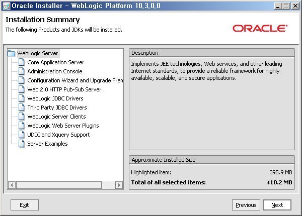
Task: Go back with the Previous button
Action: click(x=246, y=205)
